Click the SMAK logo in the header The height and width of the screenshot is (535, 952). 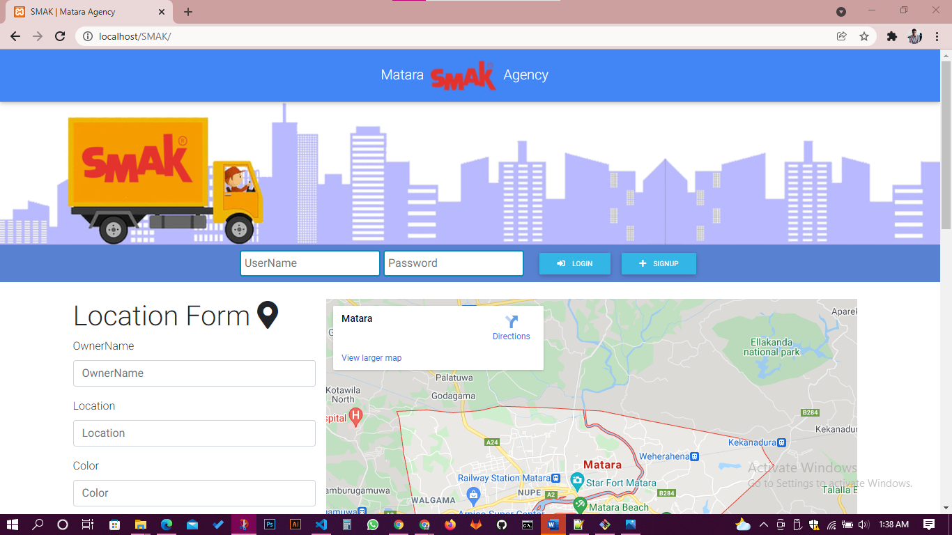coord(463,75)
